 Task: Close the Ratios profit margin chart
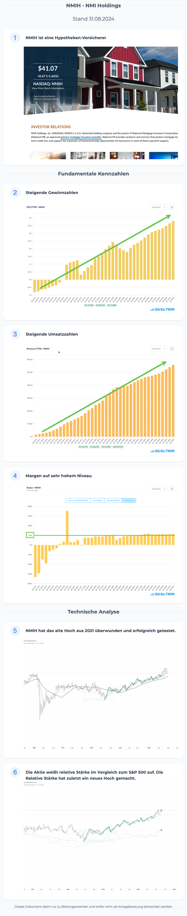pos(172,489)
